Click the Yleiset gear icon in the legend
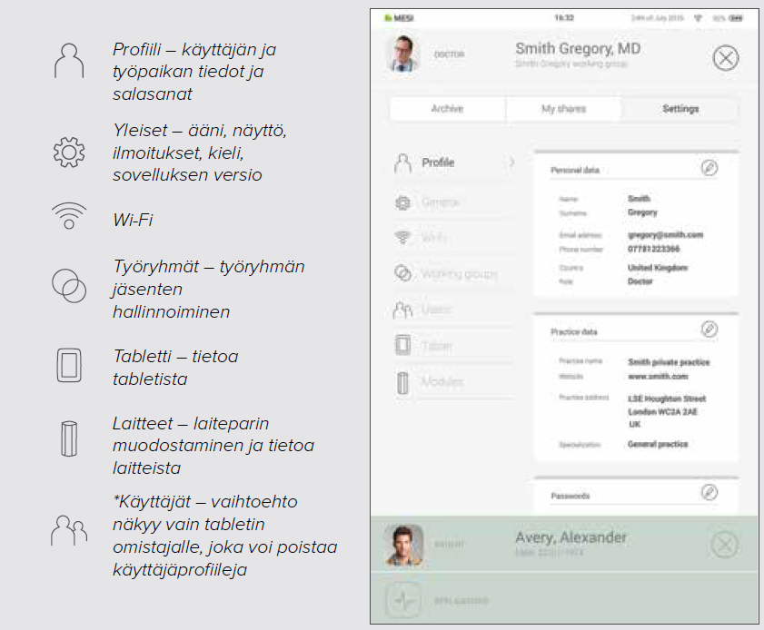This screenshot has height=630, width=764. (69, 153)
